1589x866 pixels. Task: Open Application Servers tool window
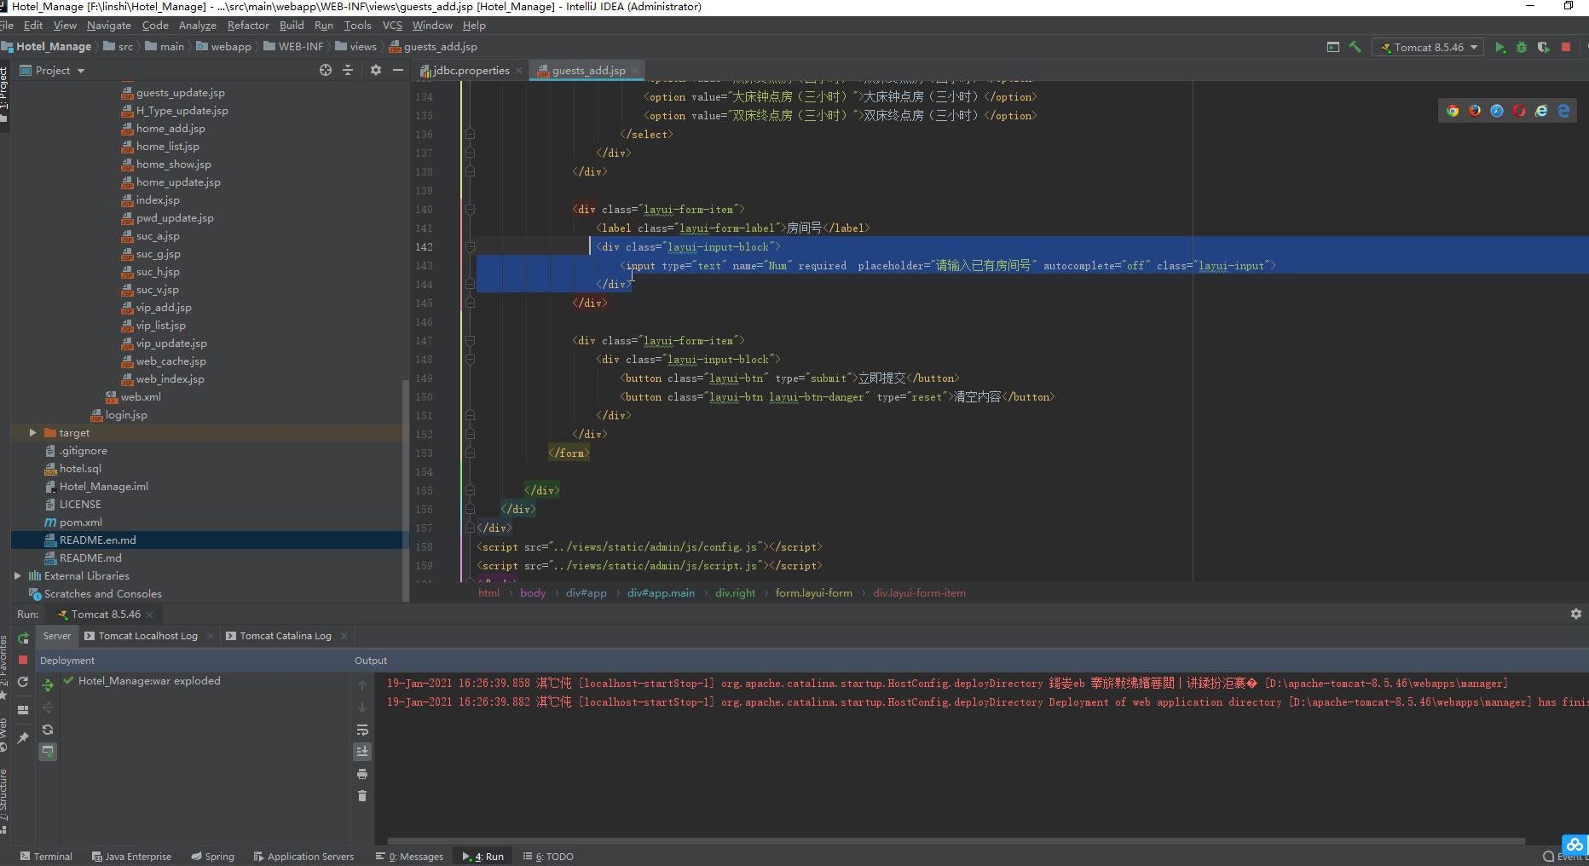303,857
